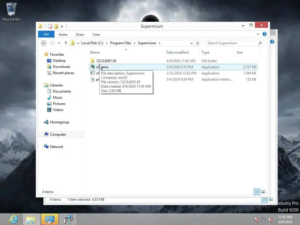This screenshot has width=300, height=225.
Task: Expand the arrow after Program Files breadcrumb
Action: (135, 43)
